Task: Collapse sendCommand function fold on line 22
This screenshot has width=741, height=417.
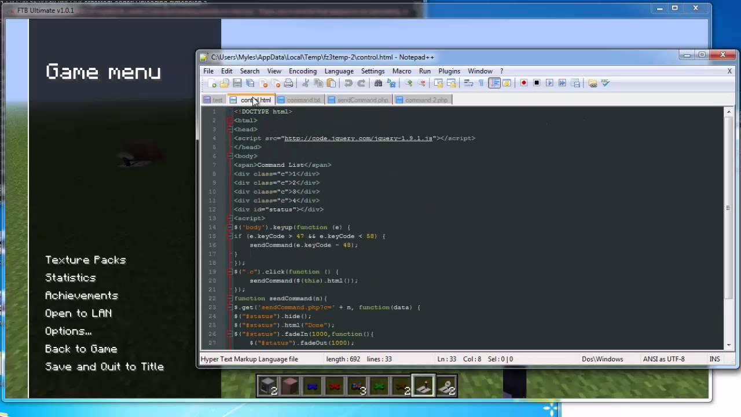Action: coord(230,298)
